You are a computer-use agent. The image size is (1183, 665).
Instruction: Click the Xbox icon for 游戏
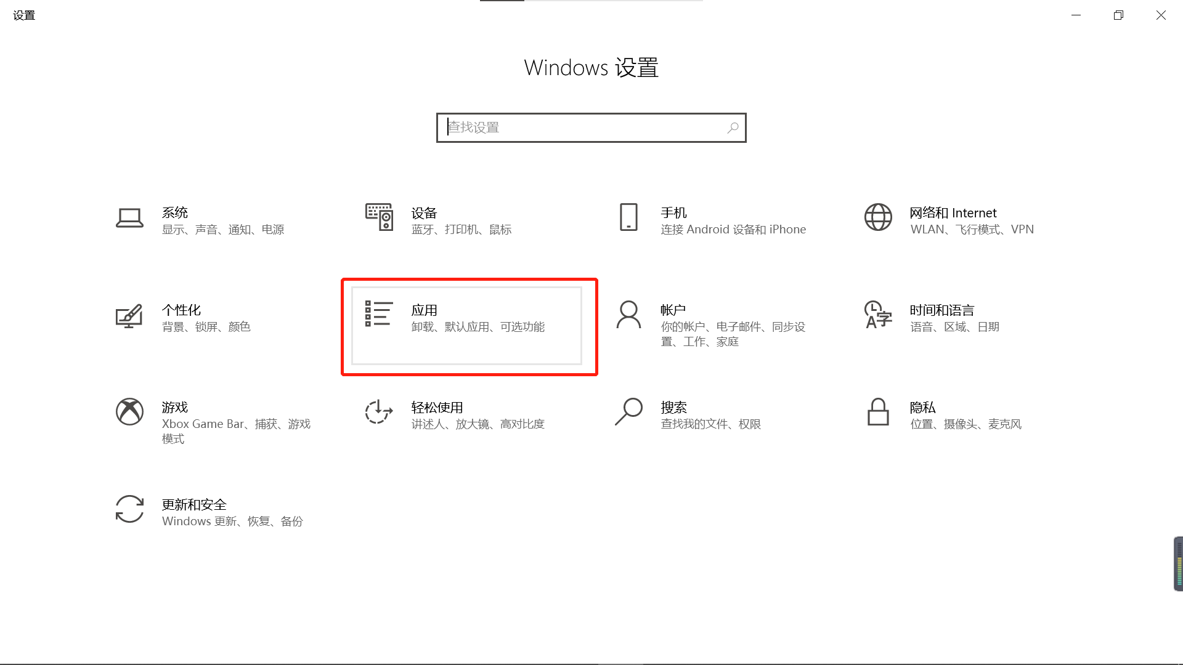(x=129, y=412)
